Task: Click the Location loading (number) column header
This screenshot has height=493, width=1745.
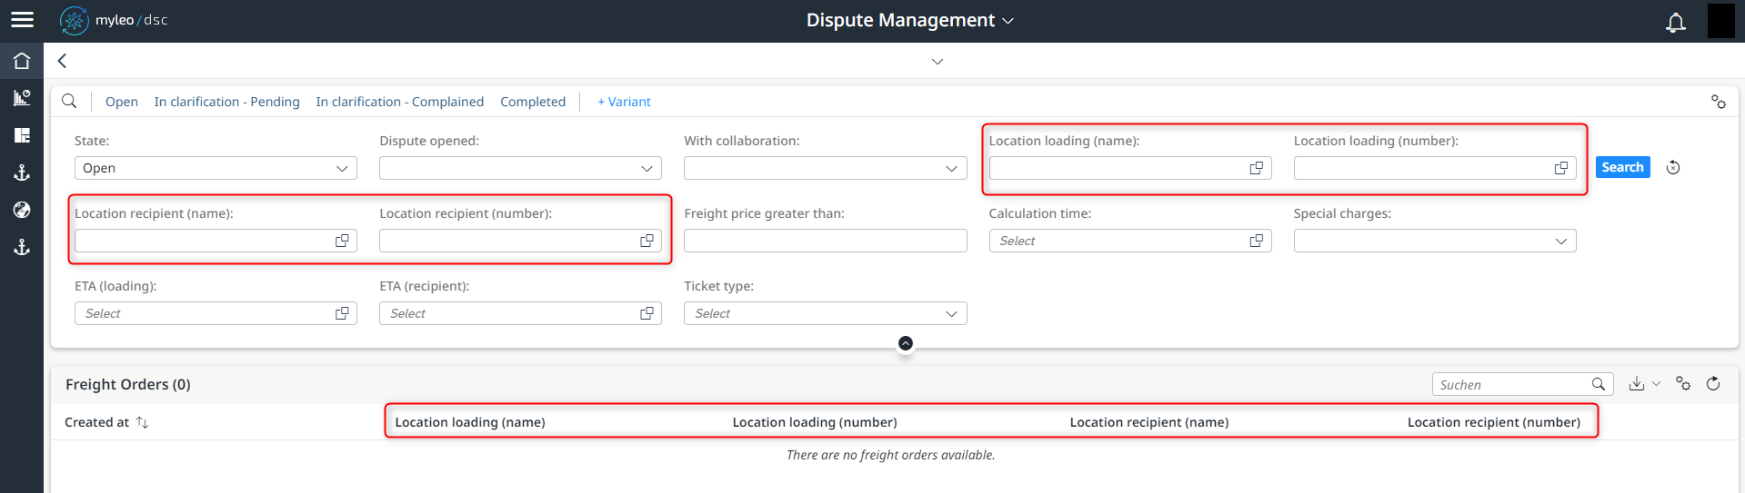Action: [815, 422]
